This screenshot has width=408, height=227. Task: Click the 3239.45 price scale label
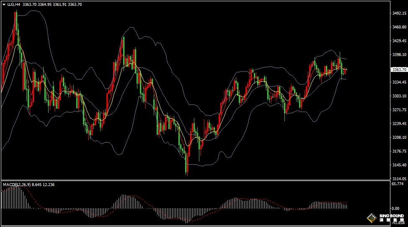(399, 124)
